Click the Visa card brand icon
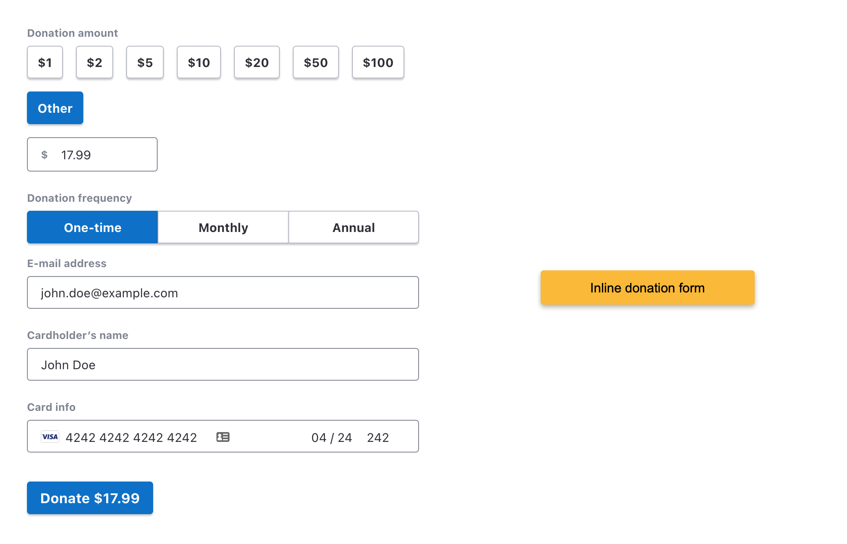847x544 pixels. click(50, 437)
